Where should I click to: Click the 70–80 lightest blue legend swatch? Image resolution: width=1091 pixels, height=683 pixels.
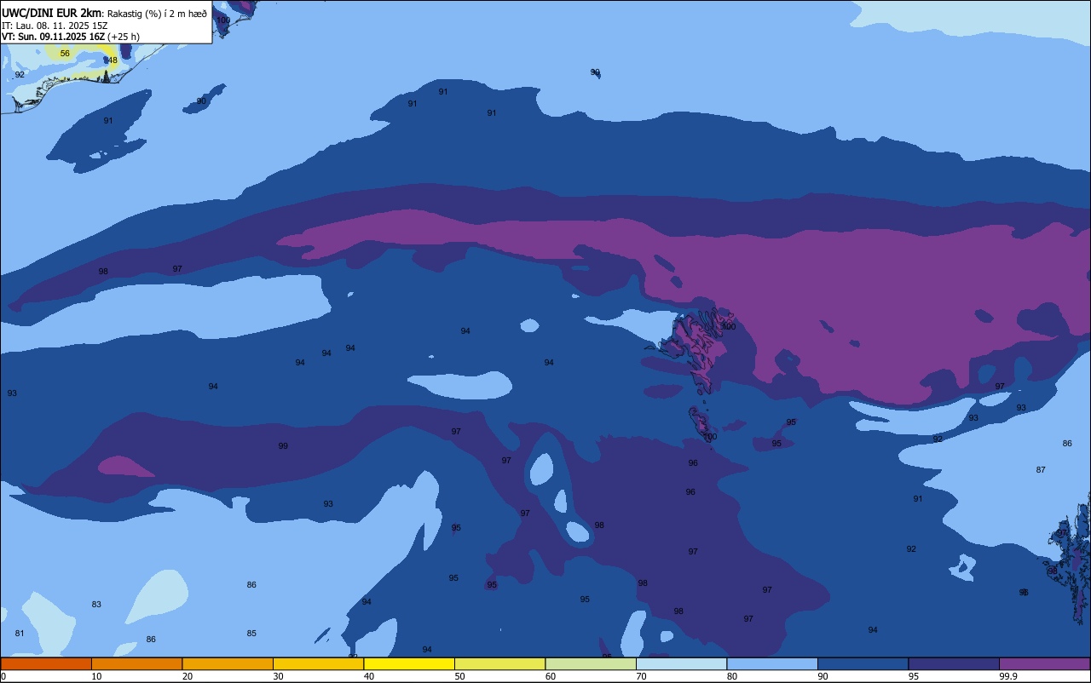[681, 663]
